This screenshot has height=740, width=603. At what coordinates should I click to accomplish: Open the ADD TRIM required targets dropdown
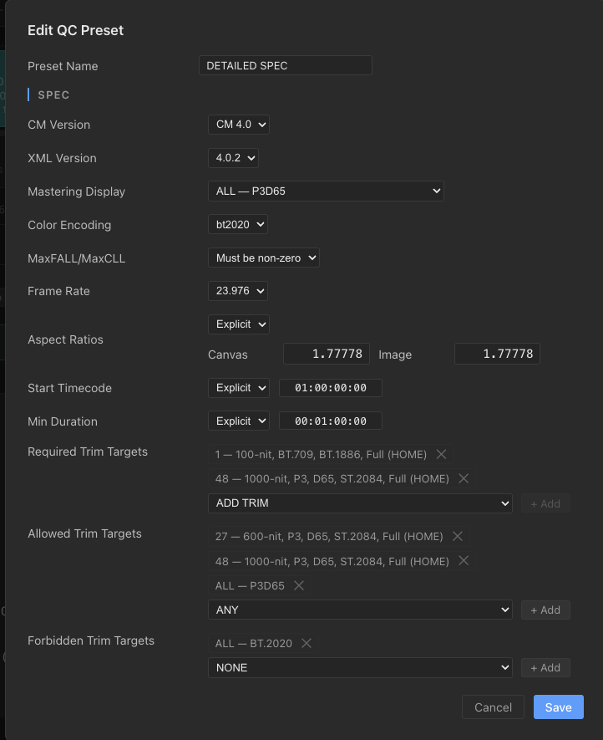pyautogui.click(x=360, y=503)
